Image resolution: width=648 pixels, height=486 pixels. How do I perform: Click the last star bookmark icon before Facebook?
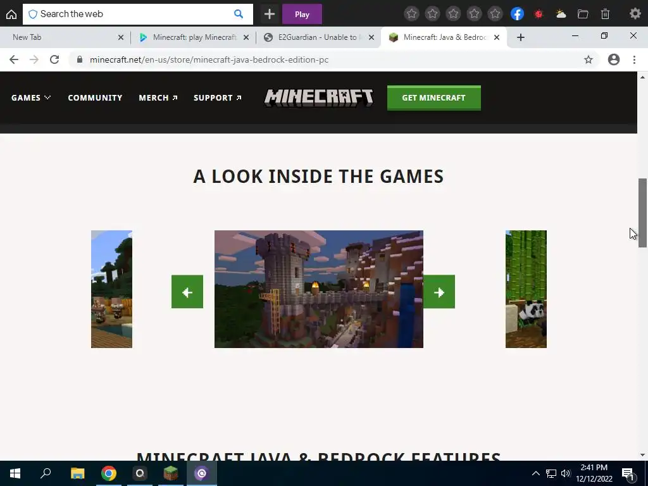[495, 14]
